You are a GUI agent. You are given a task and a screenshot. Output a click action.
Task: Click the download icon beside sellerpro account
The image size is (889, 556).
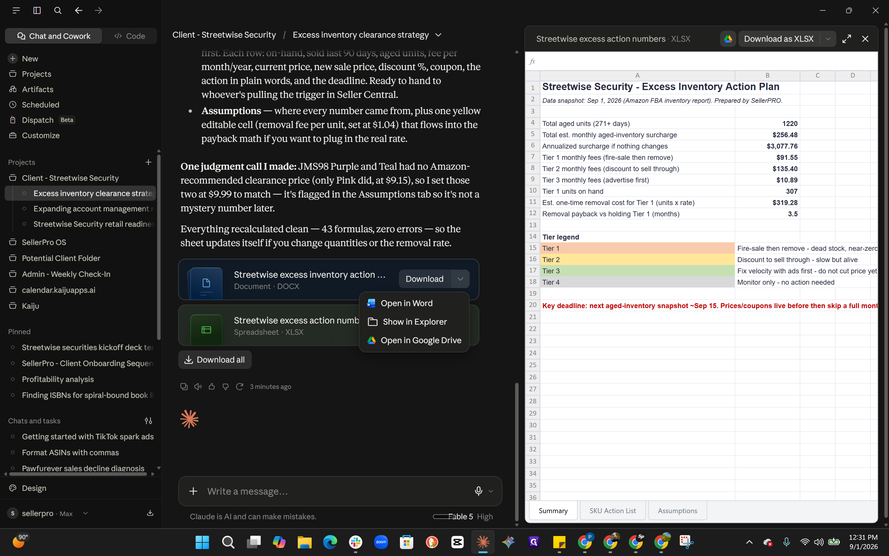click(150, 513)
